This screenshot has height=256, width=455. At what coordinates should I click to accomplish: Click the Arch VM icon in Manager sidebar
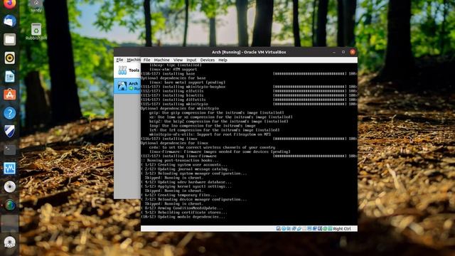pyautogui.click(x=122, y=86)
